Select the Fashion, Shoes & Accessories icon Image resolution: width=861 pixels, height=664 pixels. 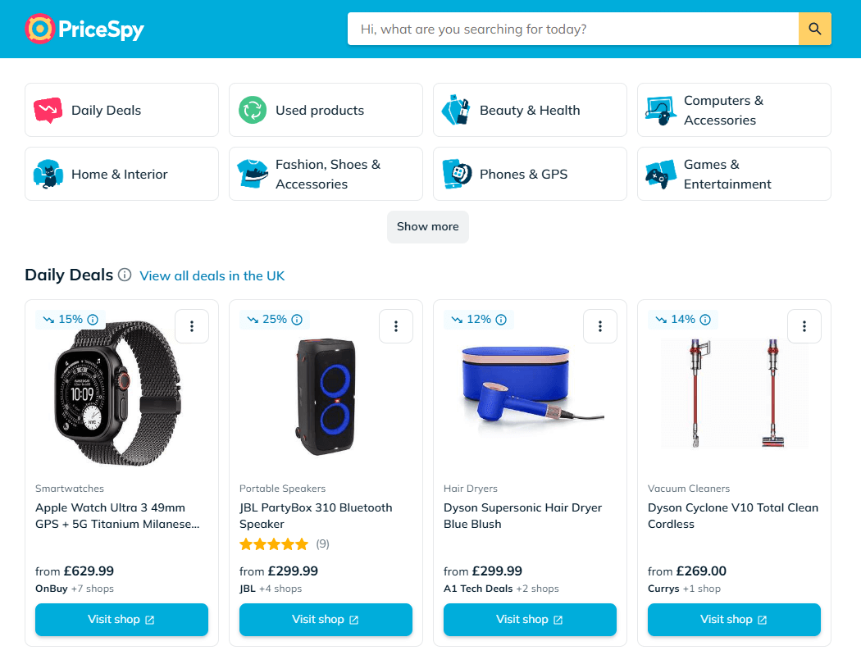coord(252,174)
